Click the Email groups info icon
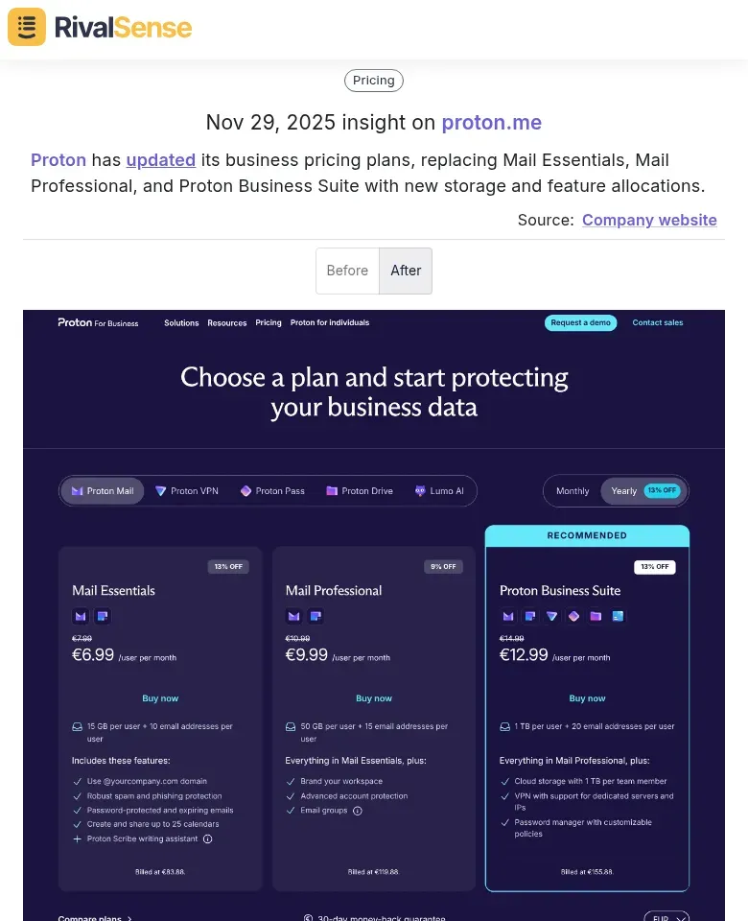This screenshot has height=921, width=748. pos(356,812)
